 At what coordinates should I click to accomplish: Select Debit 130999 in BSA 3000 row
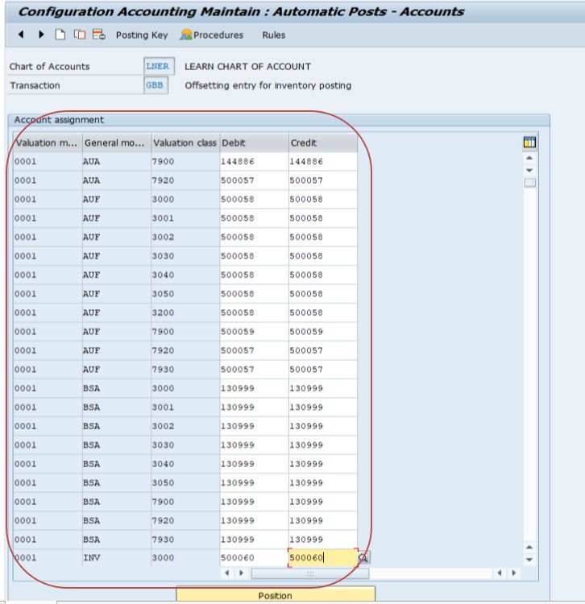[x=255, y=388]
